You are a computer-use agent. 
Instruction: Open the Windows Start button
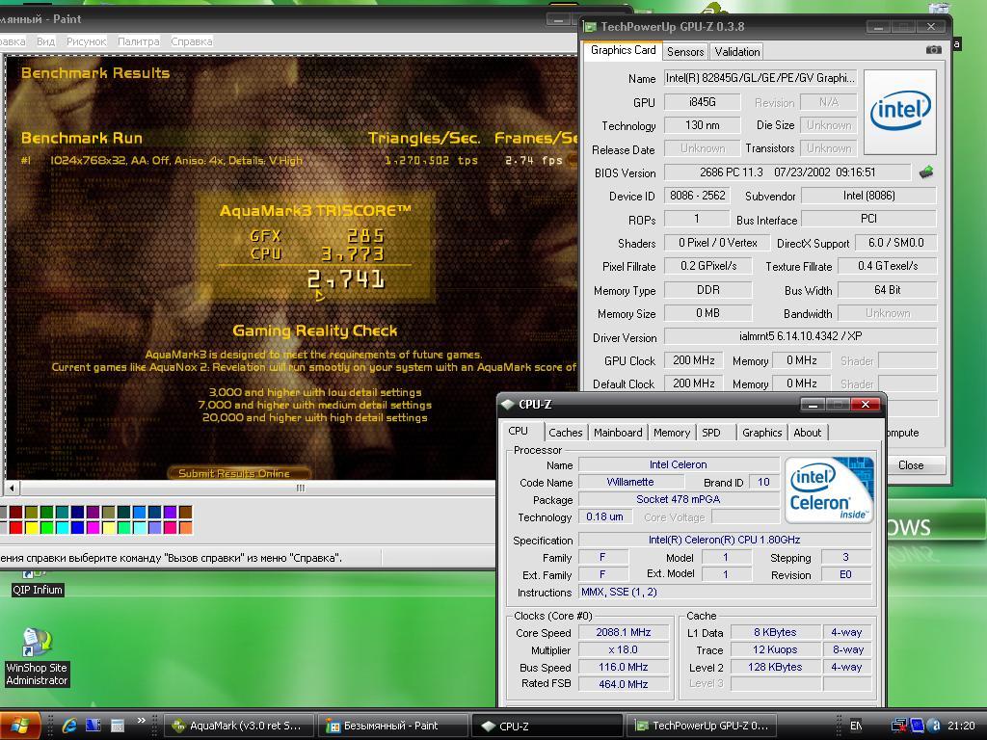pos(19,726)
